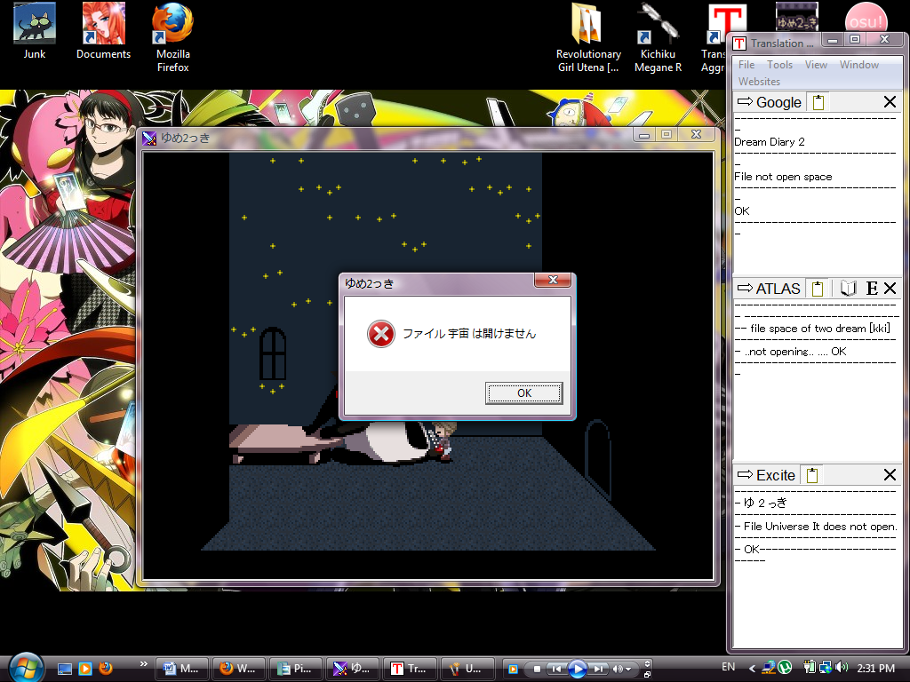Click the red error icon in dialog
The width and height of the screenshot is (910, 682).
tap(380, 334)
